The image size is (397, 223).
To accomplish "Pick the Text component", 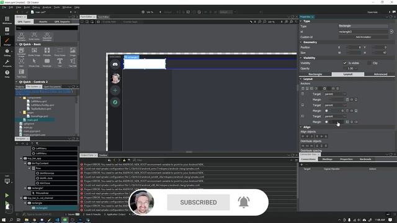I will click(x=60, y=63).
